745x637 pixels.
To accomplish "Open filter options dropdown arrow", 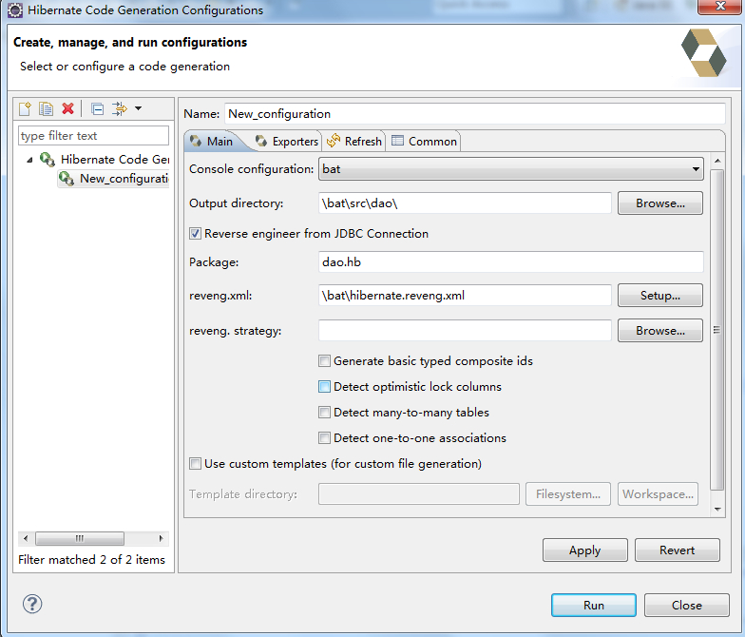I will point(139,108).
